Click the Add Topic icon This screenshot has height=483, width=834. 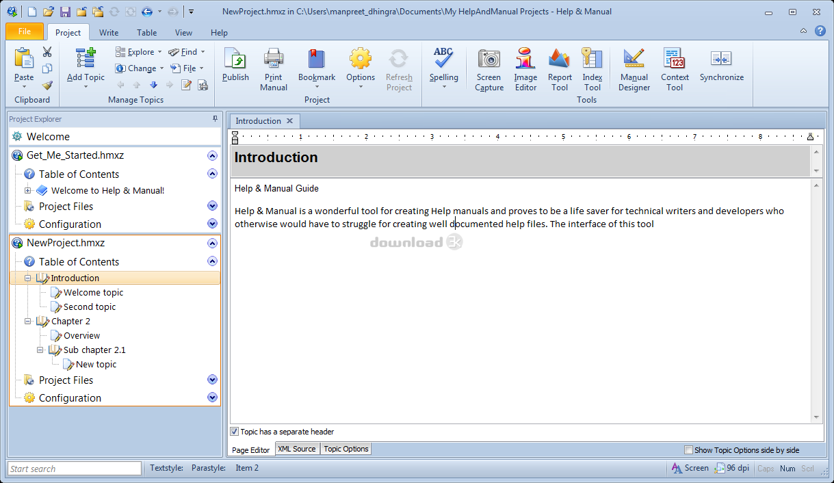click(86, 58)
